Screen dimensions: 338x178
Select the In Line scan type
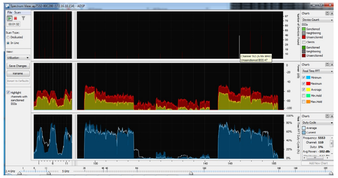pos(8,43)
